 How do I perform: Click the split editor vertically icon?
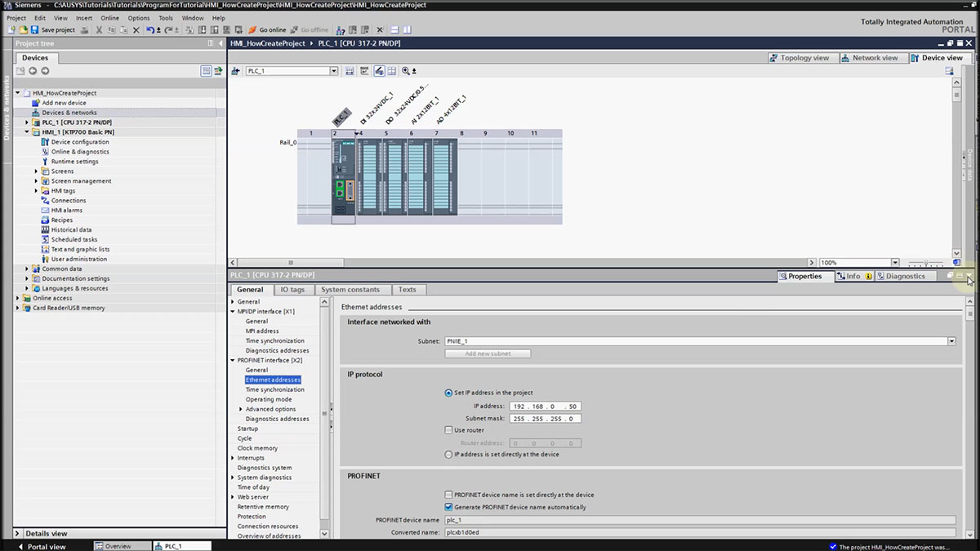(x=406, y=29)
